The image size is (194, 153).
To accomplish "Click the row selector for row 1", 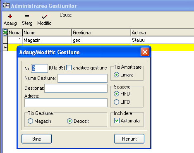I will [x=5, y=40].
